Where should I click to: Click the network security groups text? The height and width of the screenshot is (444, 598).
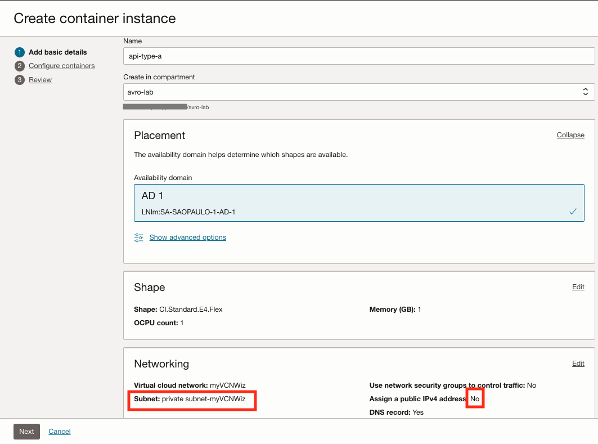point(453,385)
